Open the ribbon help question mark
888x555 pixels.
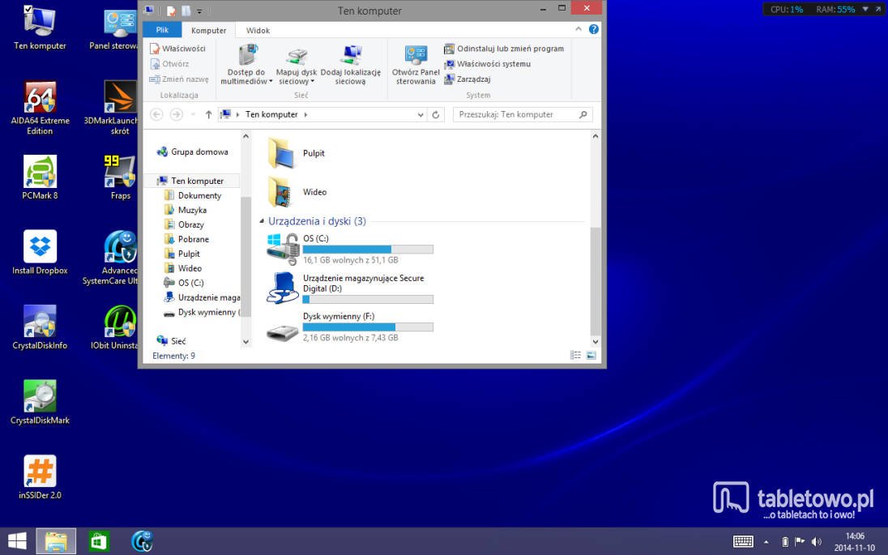pos(594,29)
